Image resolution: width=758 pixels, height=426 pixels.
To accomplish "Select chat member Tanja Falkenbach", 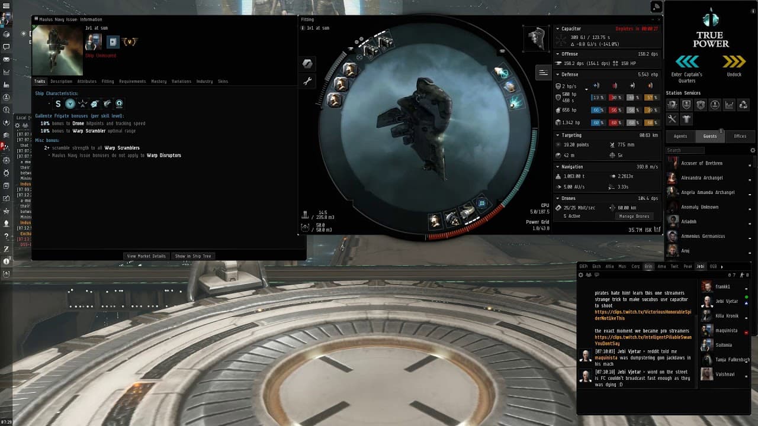I will 725,360.
